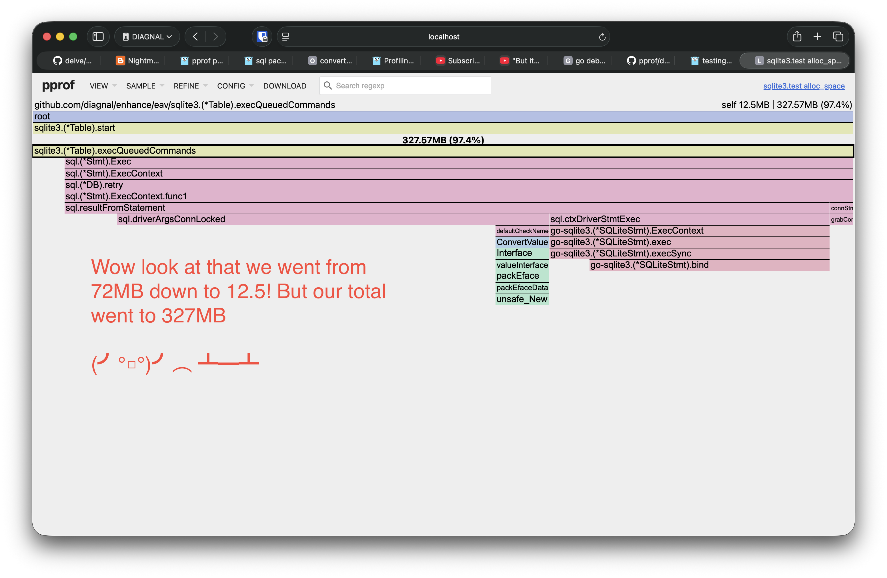Open the SAMPLE dropdown menu
Image resolution: width=887 pixels, height=578 pixels.
(145, 86)
